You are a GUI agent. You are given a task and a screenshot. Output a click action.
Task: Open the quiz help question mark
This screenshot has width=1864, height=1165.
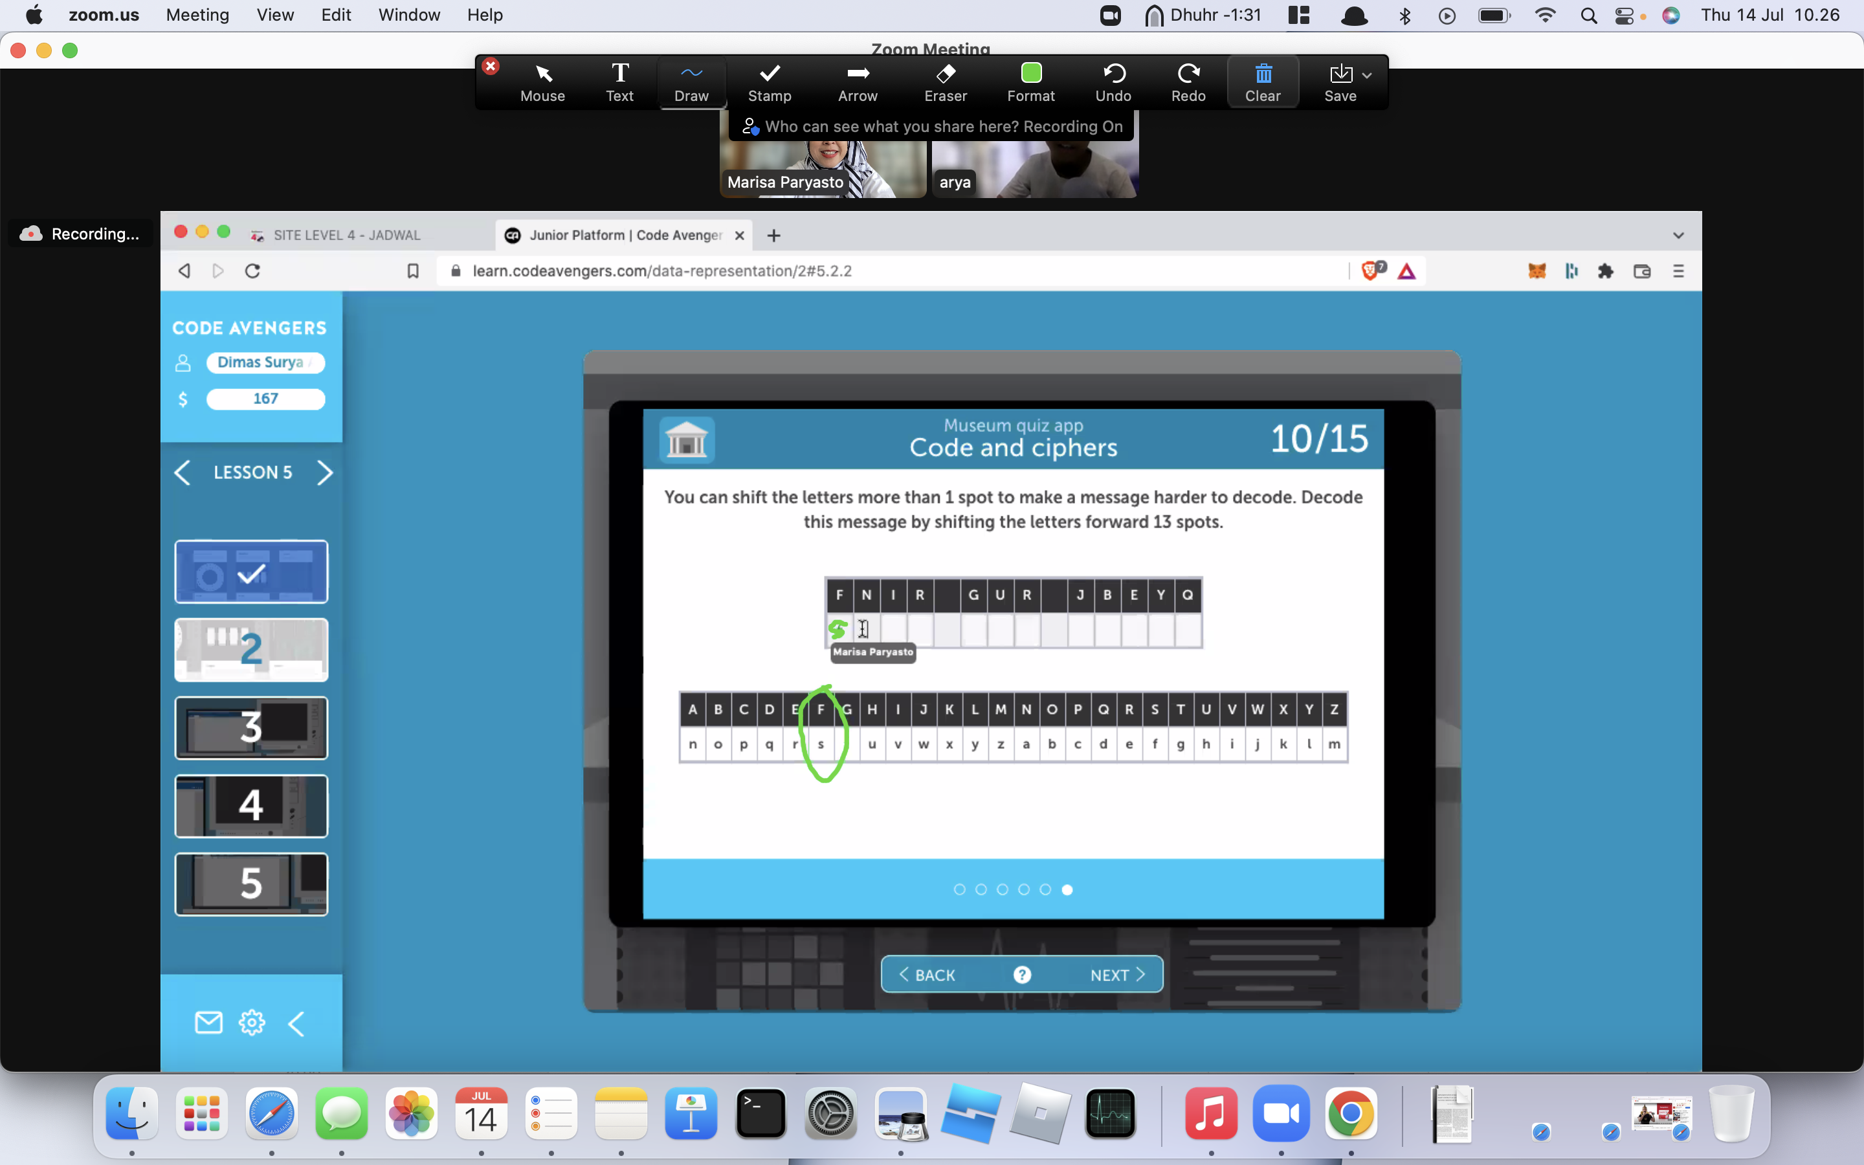point(1022,975)
